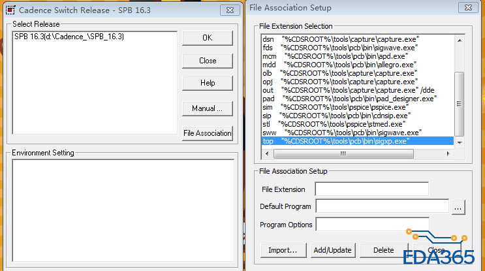
Task: Select the highlighted top sigxp.exe row
Action: [358, 141]
